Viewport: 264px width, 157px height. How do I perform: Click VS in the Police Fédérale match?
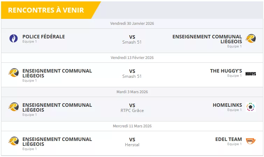click(x=132, y=37)
